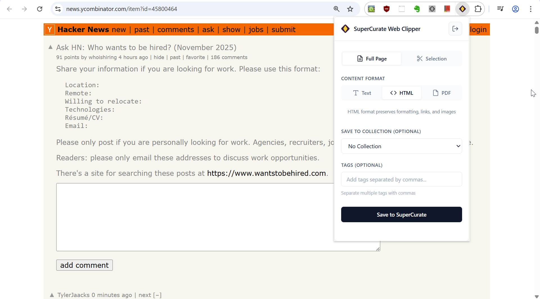Click the 0 minutes ago comment timestamp
The height and width of the screenshot is (299, 540).
tap(112, 295)
